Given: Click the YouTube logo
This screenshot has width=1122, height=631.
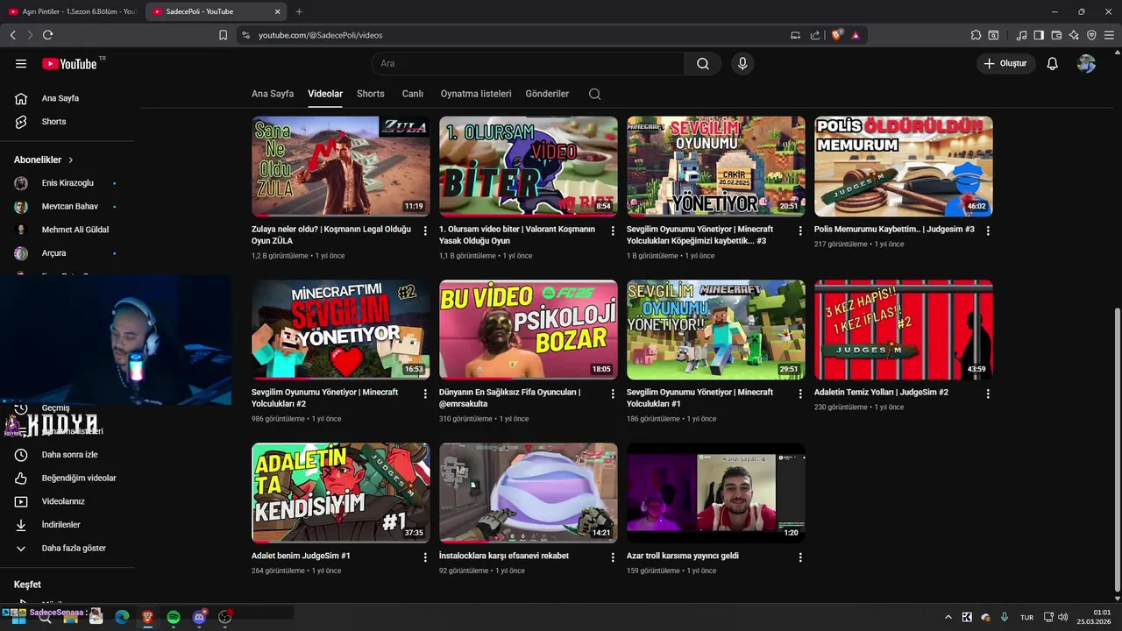Looking at the screenshot, I should [69, 63].
